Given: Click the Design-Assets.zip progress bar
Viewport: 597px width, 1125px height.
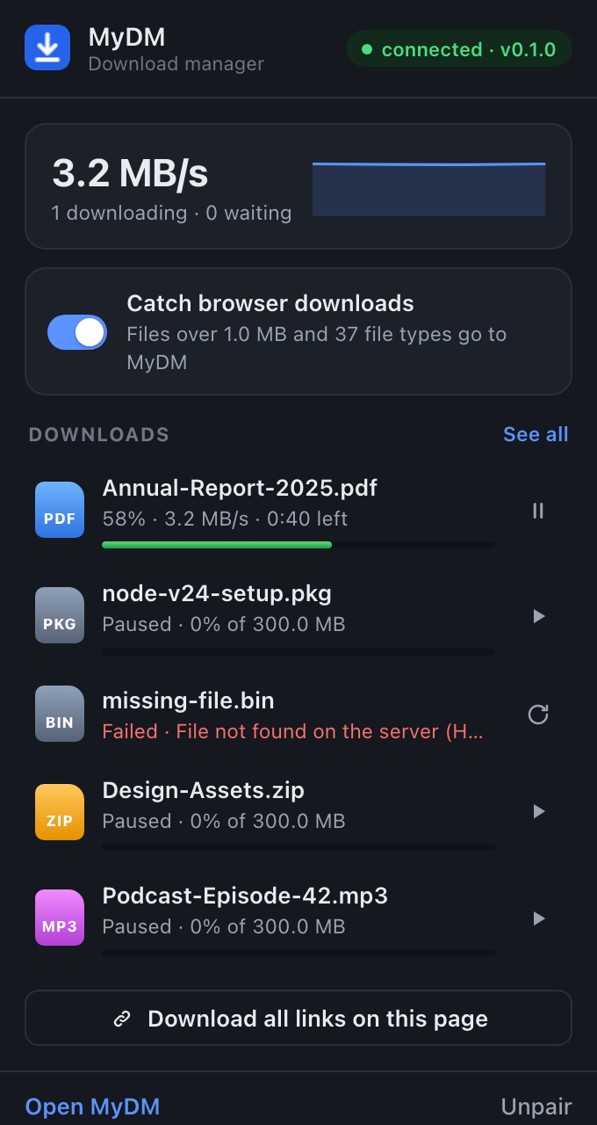Looking at the screenshot, I should coord(298,847).
